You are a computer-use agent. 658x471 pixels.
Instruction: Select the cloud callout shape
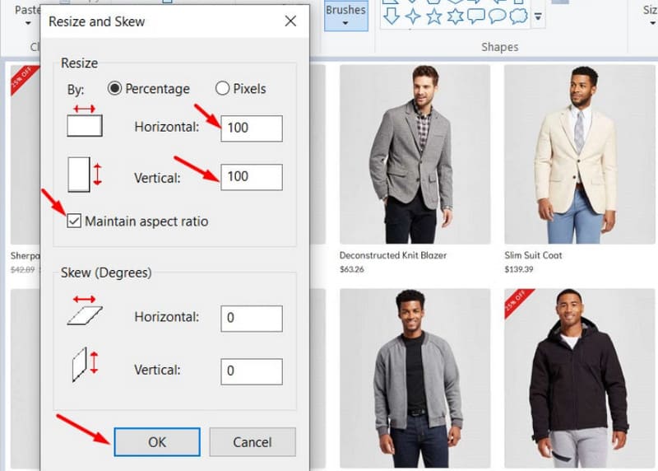click(x=518, y=16)
